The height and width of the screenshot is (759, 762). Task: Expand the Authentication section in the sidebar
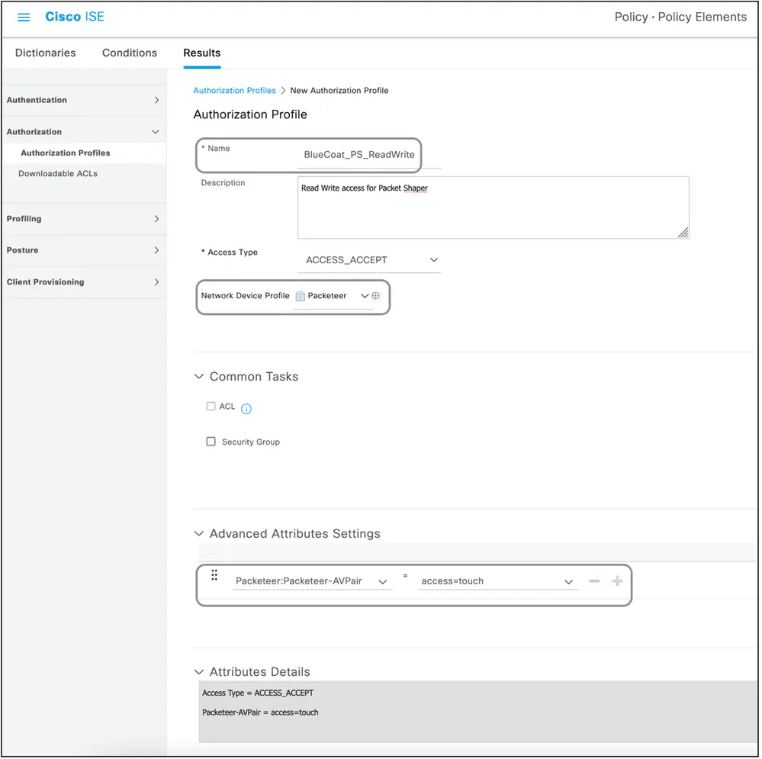[84, 99]
